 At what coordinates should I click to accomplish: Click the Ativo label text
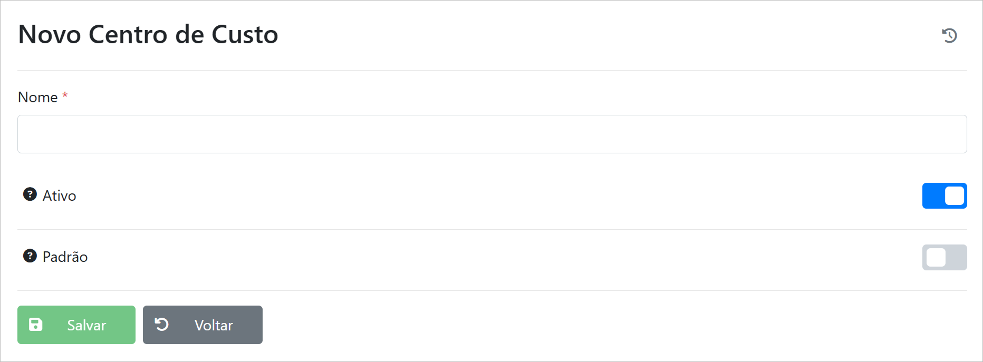pyautogui.click(x=60, y=196)
